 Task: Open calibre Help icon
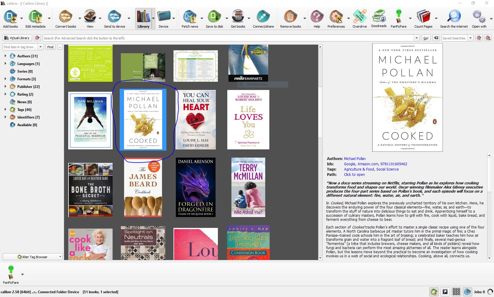pos(317,16)
